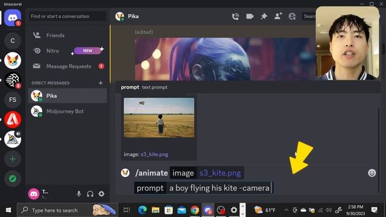This screenshot has width=386, height=217.
Task: Open volume control in system tray
Action: click(329, 210)
